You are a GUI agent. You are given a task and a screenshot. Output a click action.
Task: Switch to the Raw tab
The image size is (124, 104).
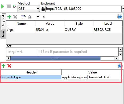pyautogui.click(x=3, y=33)
